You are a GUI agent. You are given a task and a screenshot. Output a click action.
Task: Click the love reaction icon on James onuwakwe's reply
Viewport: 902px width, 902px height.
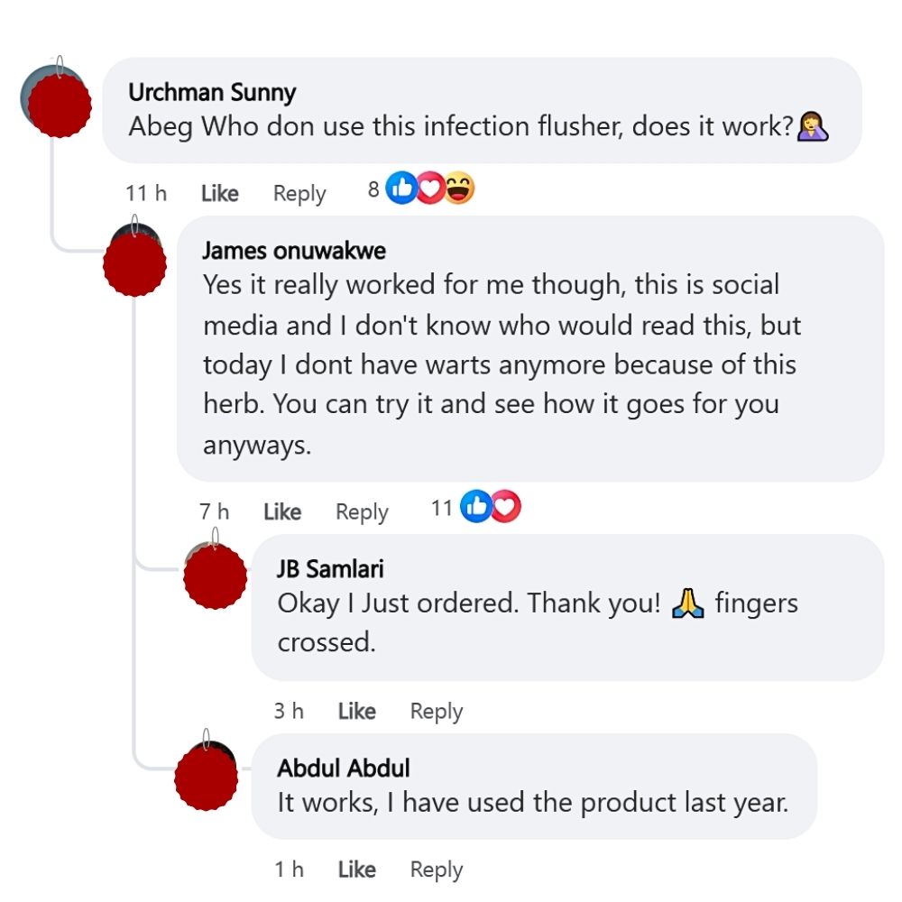tap(502, 506)
